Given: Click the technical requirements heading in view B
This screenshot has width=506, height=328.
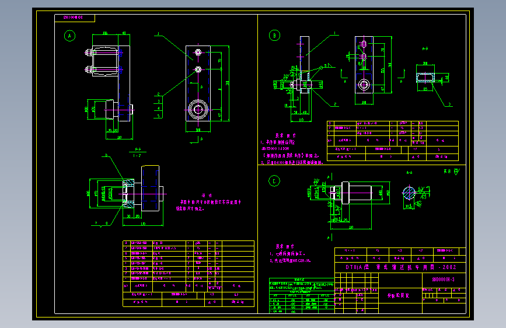Looking at the screenshot, I should [x=285, y=135].
